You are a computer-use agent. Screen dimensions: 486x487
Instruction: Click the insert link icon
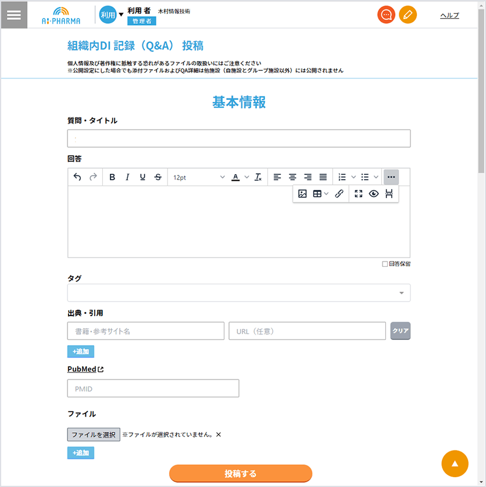point(340,194)
